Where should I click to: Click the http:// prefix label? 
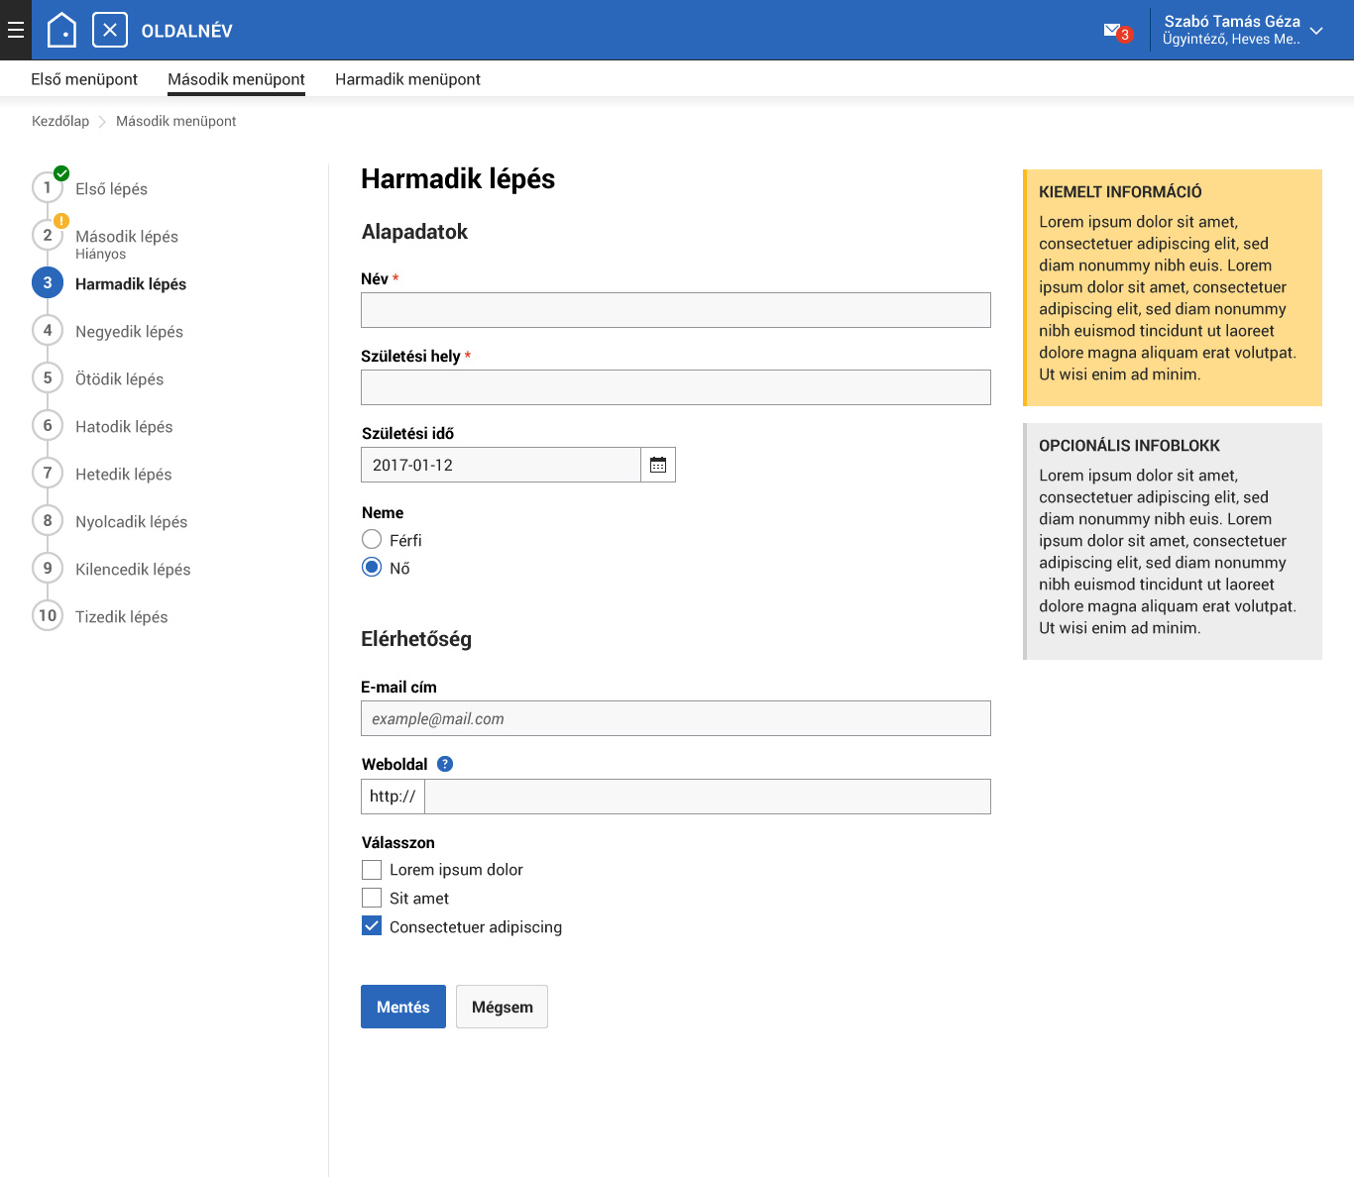(x=393, y=797)
